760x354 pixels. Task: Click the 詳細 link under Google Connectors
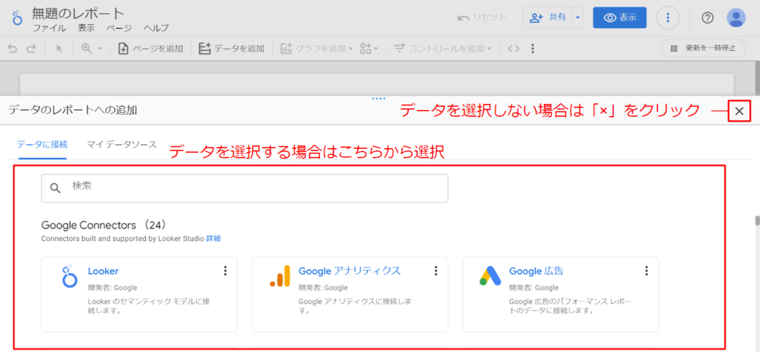[214, 239]
